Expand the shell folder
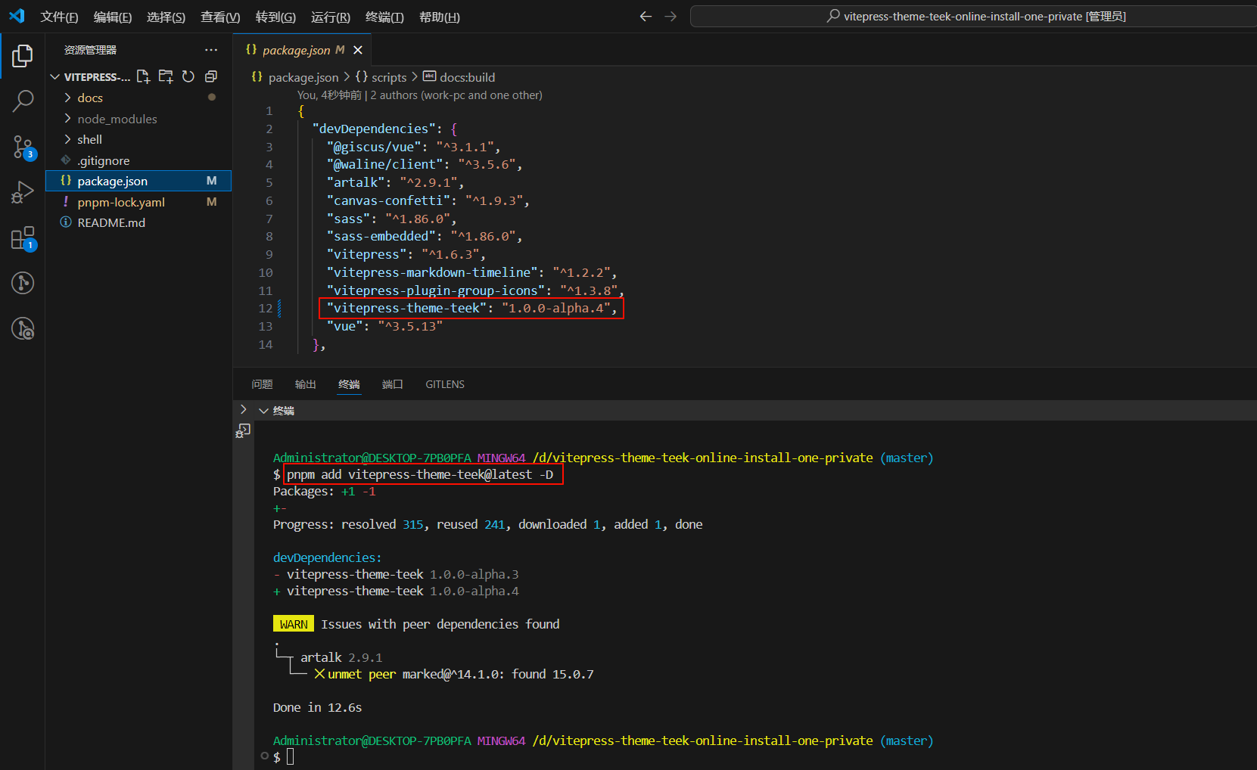The image size is (1257, 770). pos(138,139)
